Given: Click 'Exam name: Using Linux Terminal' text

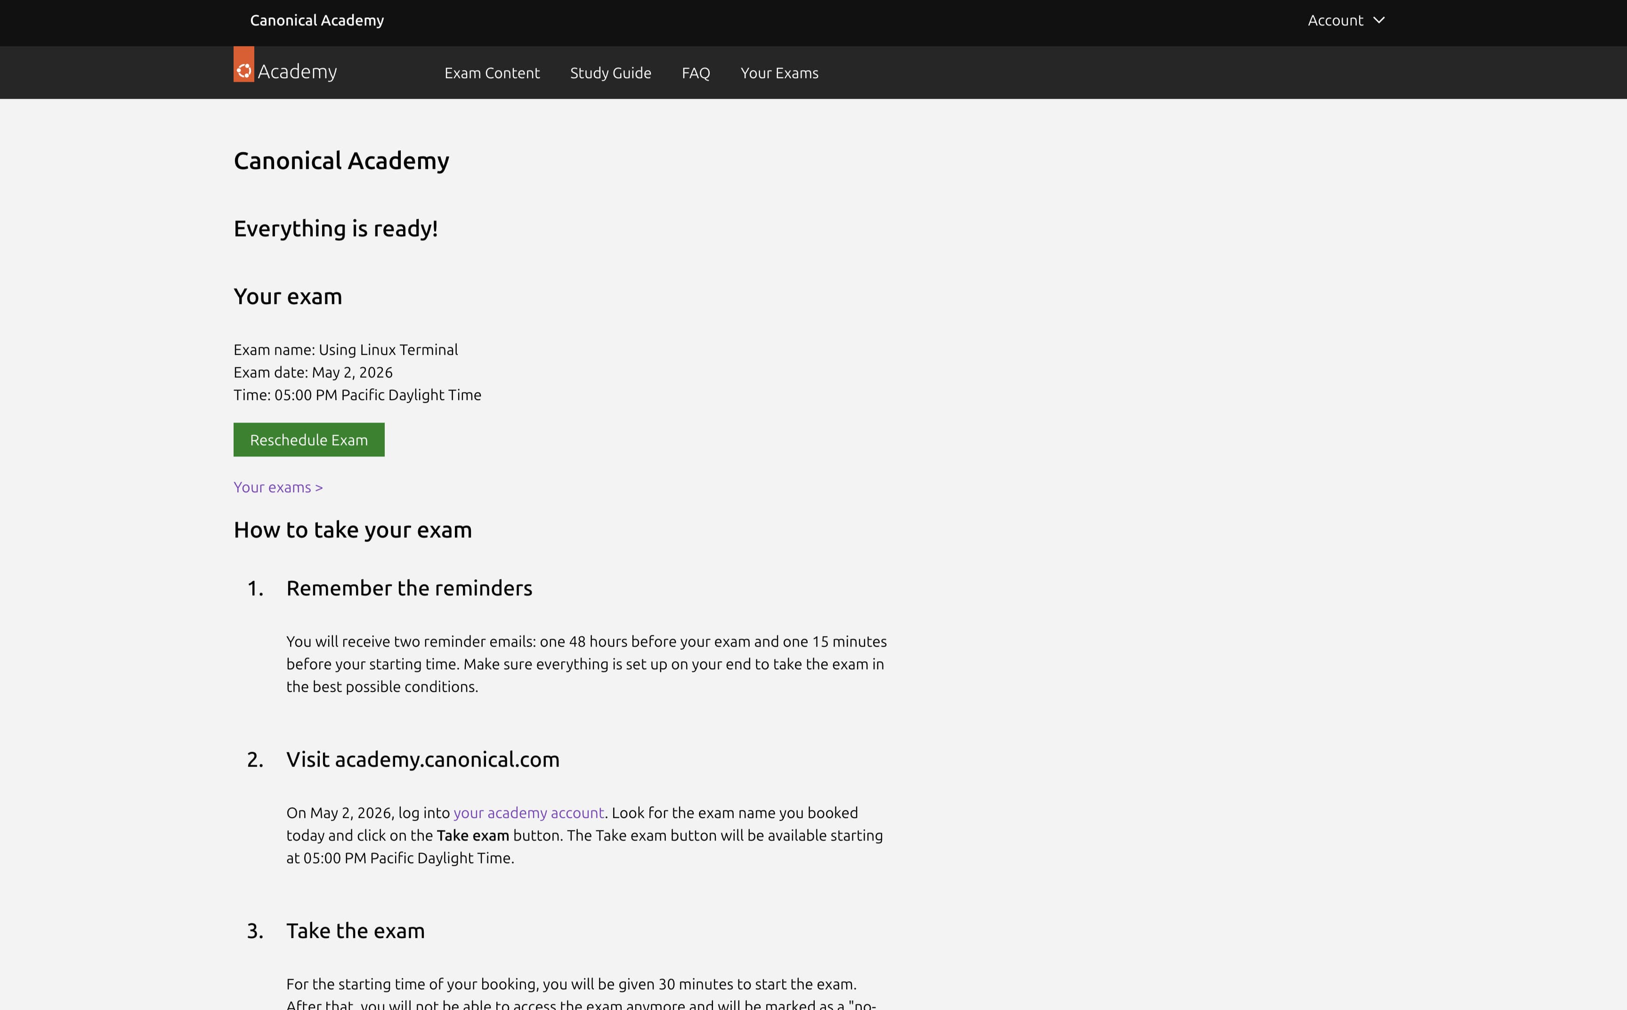Looking at the screenshot, I should point(346,349).
